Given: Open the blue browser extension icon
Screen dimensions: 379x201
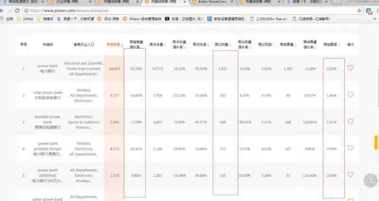Looking at the screenshot, I should tap(369, 11).
